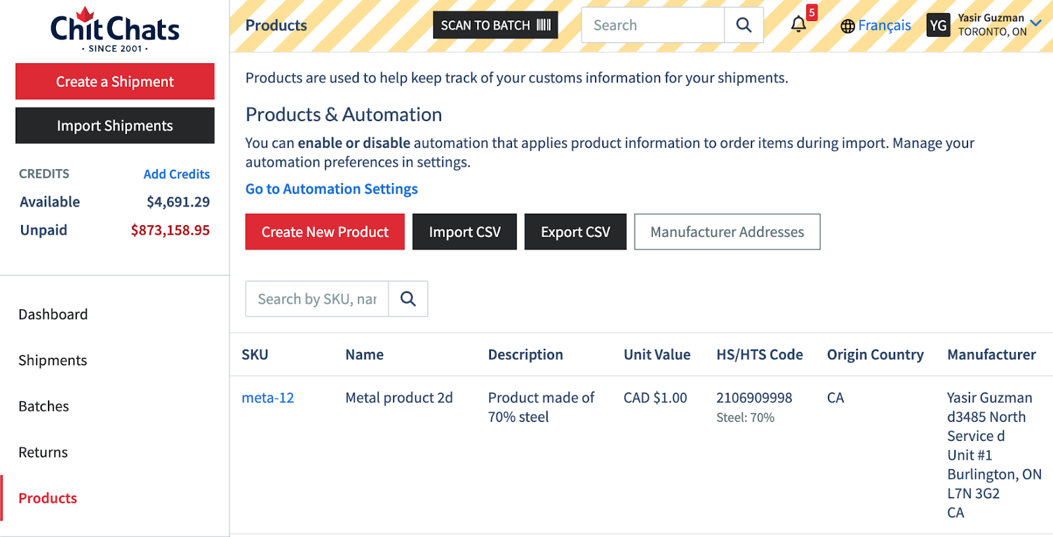Image resolution: width=1053 pixels, height=537 pixels.
Task: Click the Create New Product button
Action: 325,232
